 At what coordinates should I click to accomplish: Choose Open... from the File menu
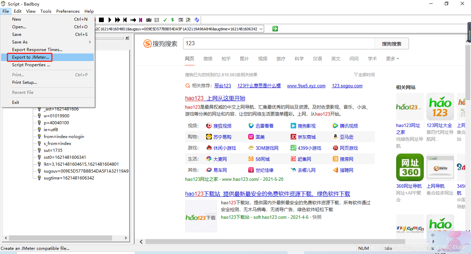(x=48, y=27)
